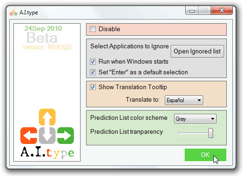Screen dimensions: 243x176
Task: Minimize the A.I.type window
Action: [192, 11]
